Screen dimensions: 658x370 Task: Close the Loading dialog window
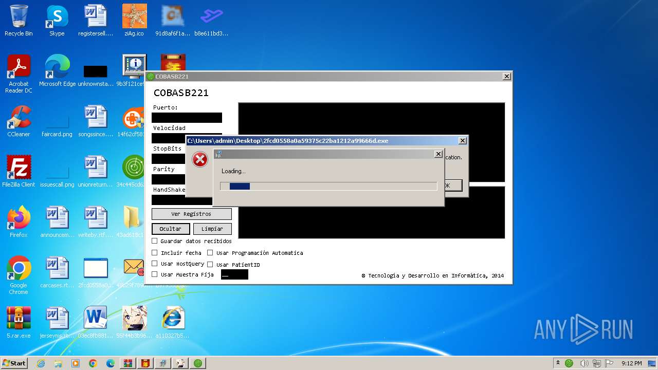coord(438,154)
